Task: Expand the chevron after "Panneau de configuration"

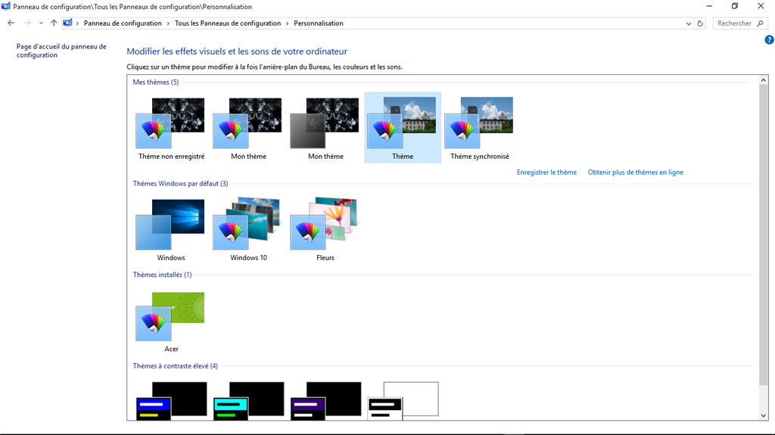Action: (168, 23)
